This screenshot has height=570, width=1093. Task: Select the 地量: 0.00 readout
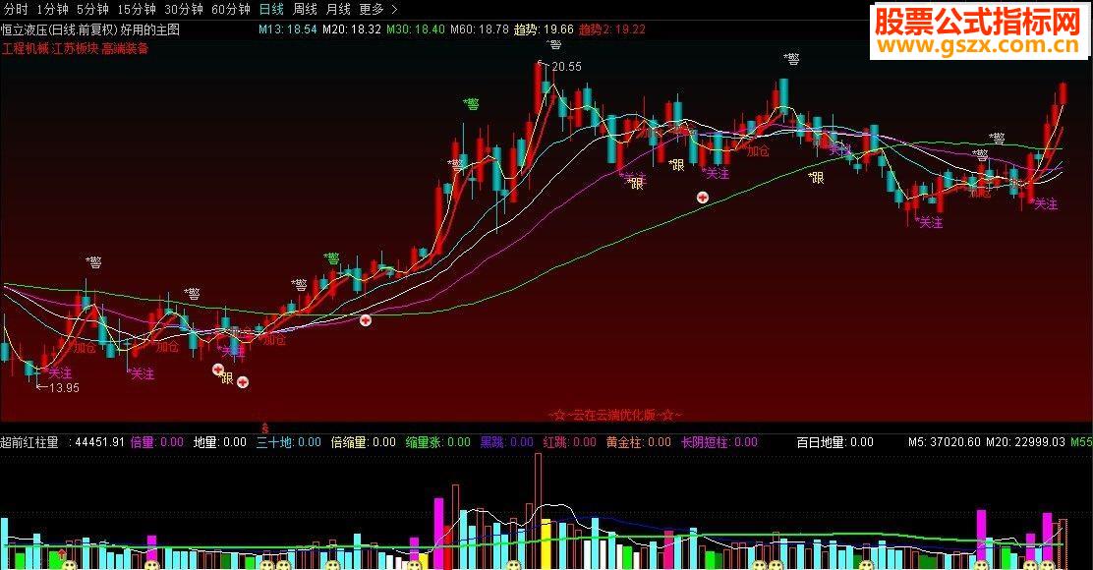point(220,442)
